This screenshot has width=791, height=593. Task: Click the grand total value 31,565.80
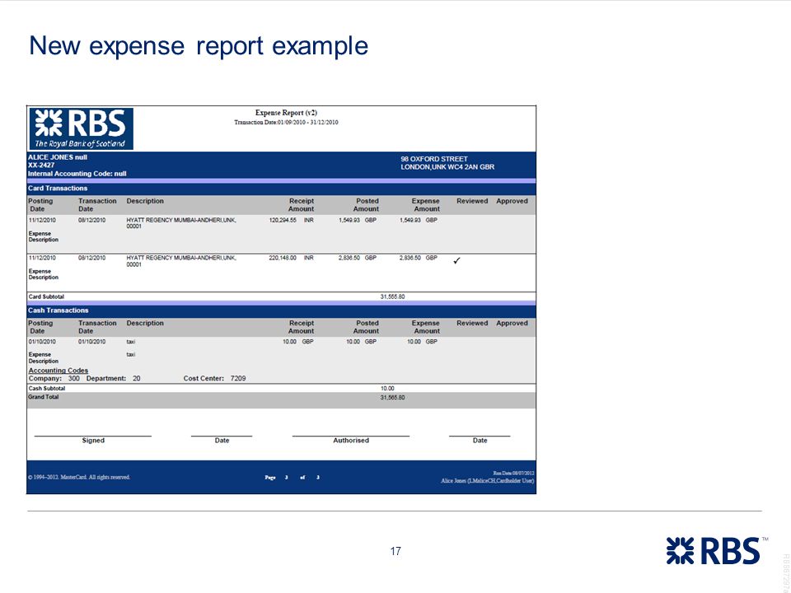tap(392, 398)
